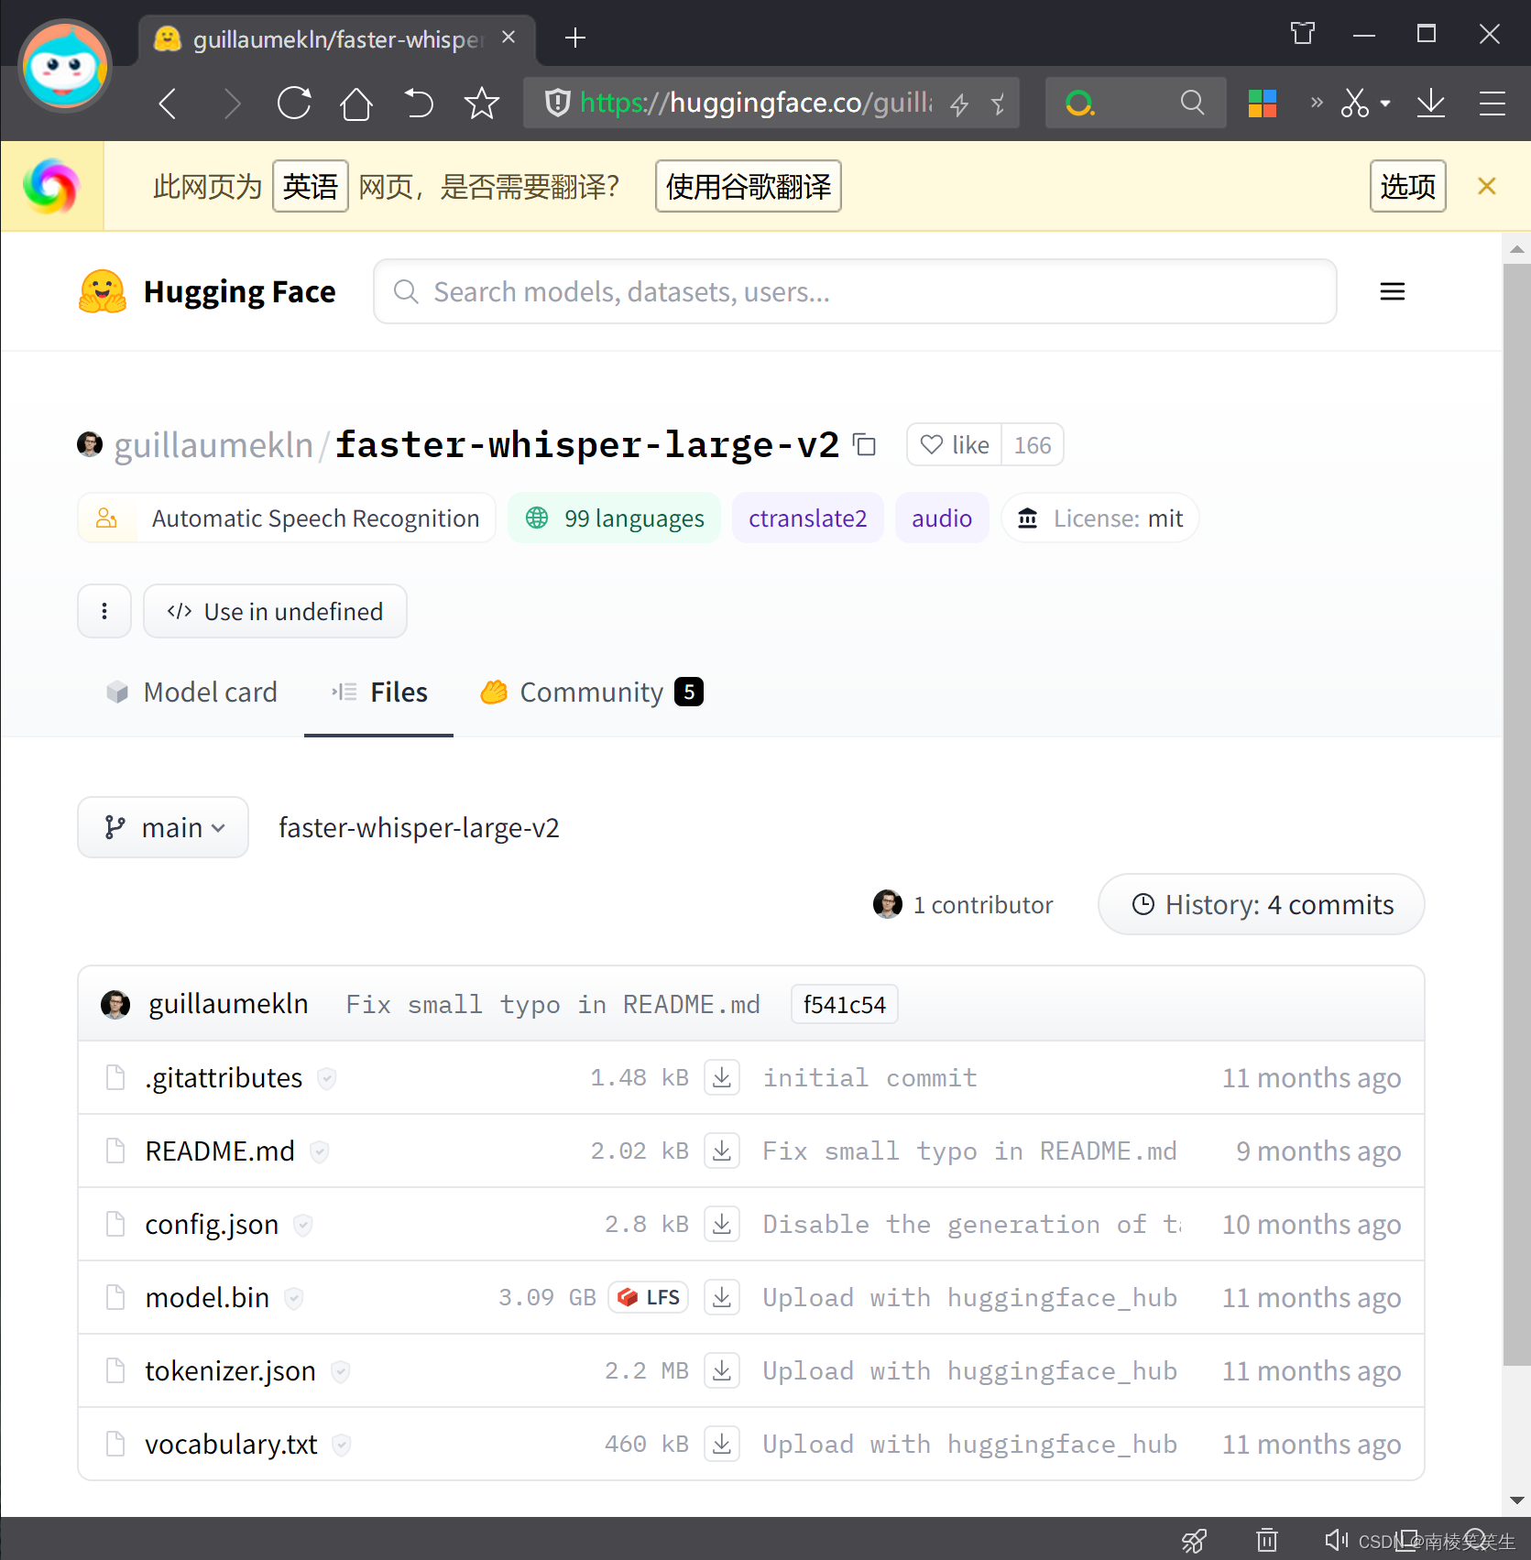Open config.json file
Screen dimensions: 1531x1560
[212, 1224]
